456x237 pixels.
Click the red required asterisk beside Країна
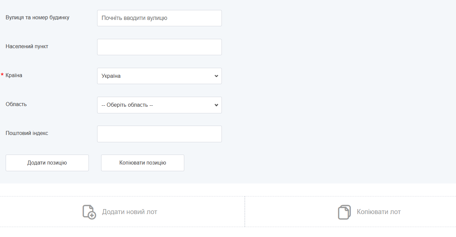(x=2, y=75)
